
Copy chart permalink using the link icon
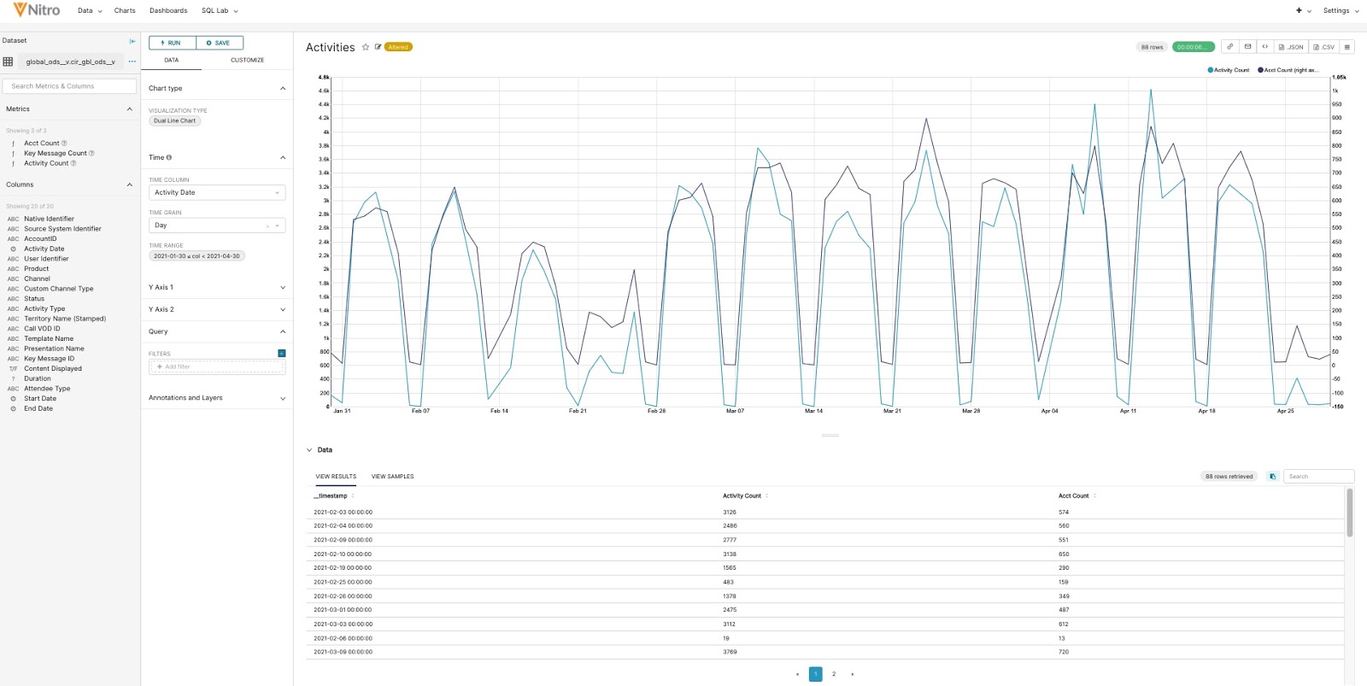pyautogui.click(x=1229, y=47)
